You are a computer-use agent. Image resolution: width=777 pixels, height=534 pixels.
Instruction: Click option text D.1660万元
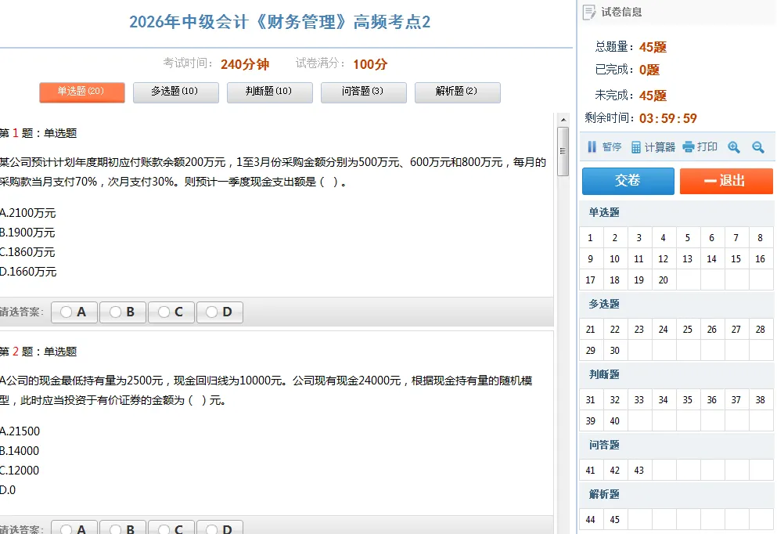point(28,272)
